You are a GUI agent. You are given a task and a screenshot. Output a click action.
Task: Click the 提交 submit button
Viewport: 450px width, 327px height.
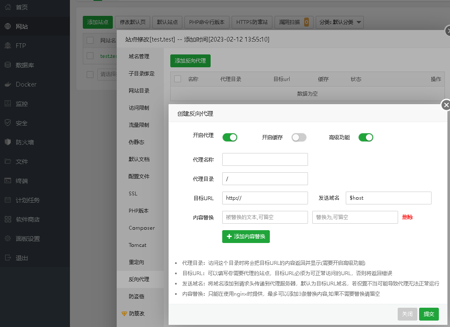coord(429,314)
